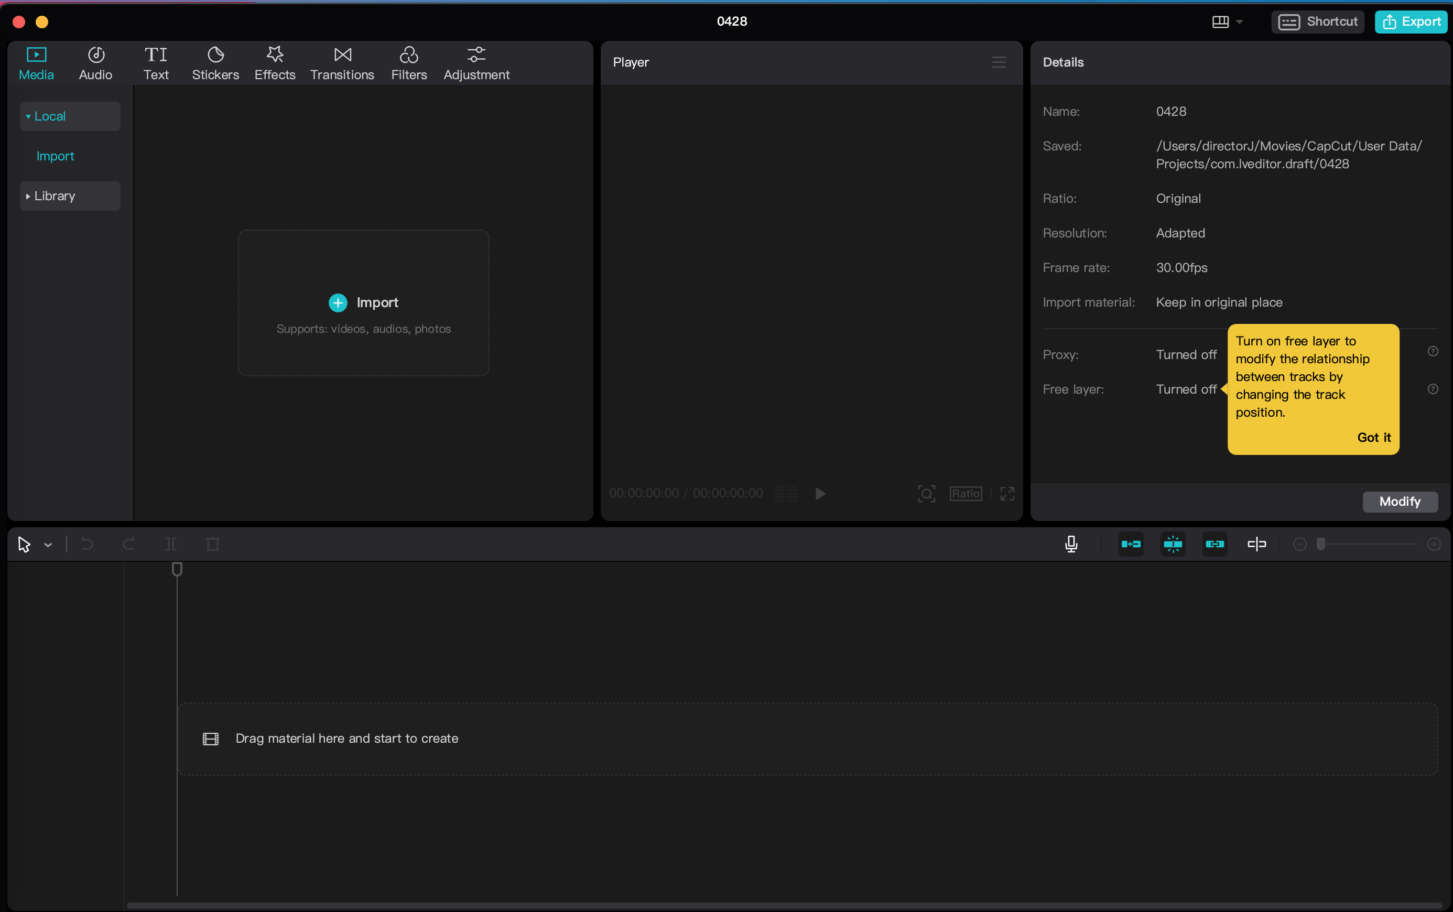Click the Player panel menu icon
1453x912 pixels.
pos(999,62)
